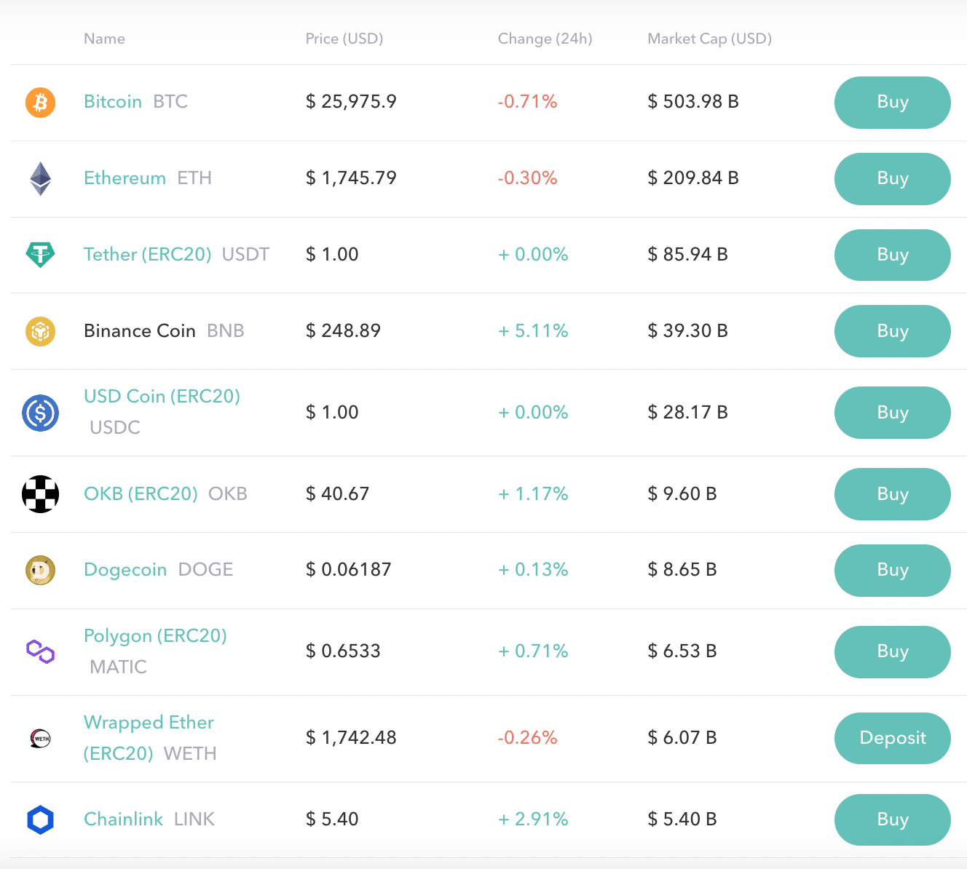Open the Dogecoin name link
This screenshot has height=869, width=967.
[x=125, y=570]
